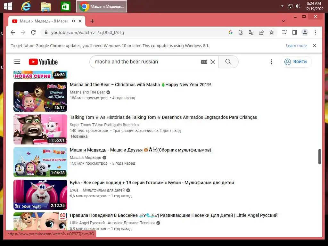Open a new Chrome tab

point(92,21)
